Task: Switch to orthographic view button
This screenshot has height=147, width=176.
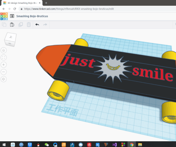Action: 3,79
